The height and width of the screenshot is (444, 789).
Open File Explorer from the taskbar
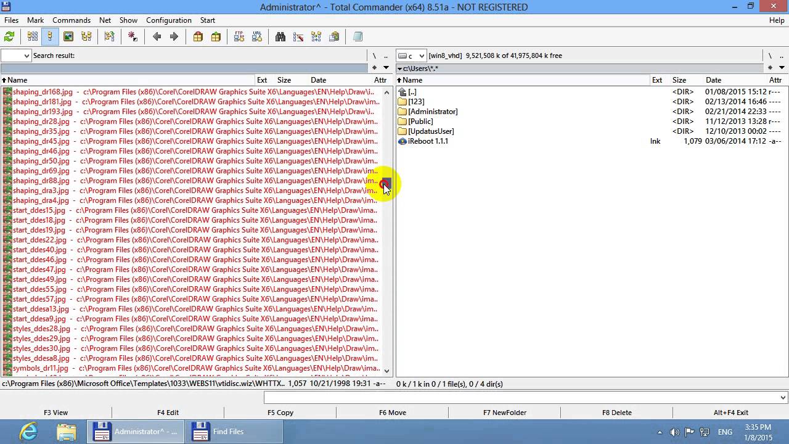coord(66,432)
